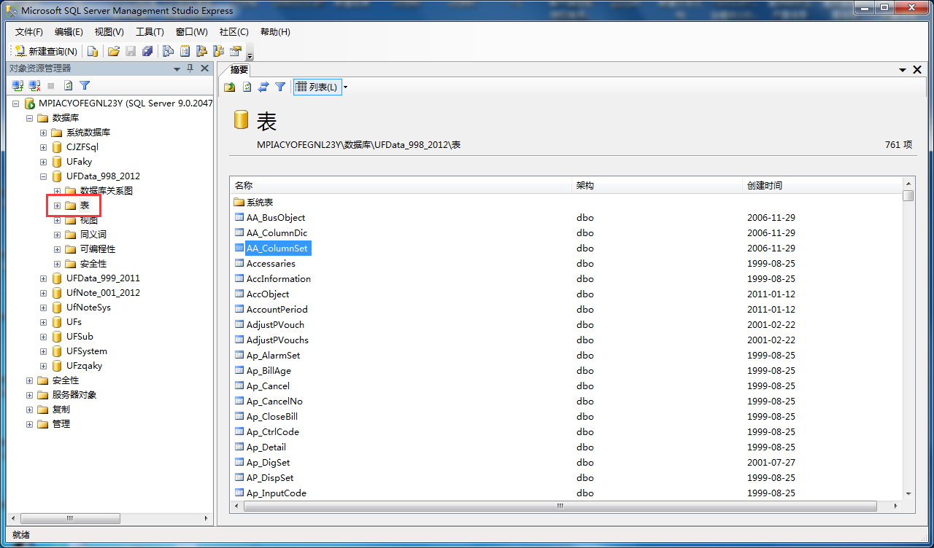Screen dimensions: 934x548
Task: Click the Disconnect icon in Object Explorer
Action: tap(33, 85)
